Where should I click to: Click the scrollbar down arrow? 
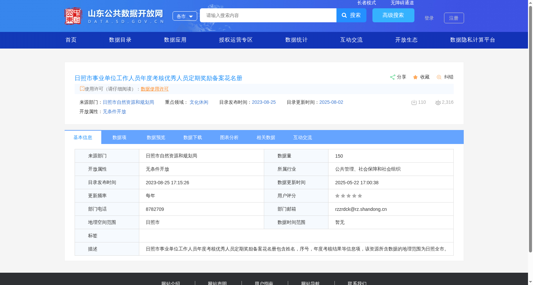530,282
